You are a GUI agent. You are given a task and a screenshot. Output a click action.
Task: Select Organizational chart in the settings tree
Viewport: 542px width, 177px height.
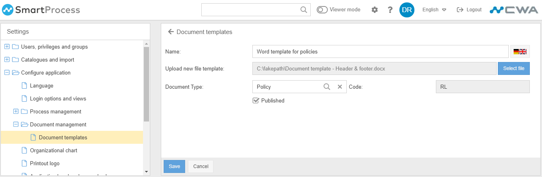(x=53, y=150)
